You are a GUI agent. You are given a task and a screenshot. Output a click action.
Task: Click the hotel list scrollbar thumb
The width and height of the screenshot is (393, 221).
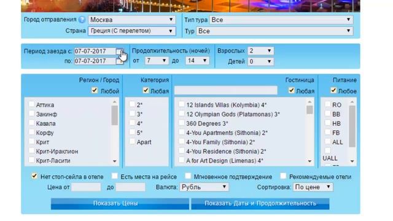point(309,110)
